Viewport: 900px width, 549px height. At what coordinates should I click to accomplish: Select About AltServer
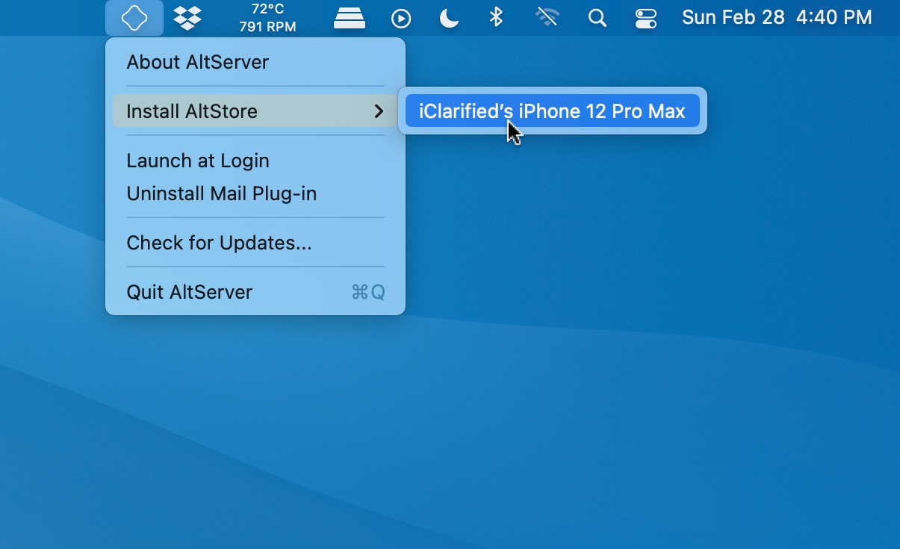tap(255, 62)
